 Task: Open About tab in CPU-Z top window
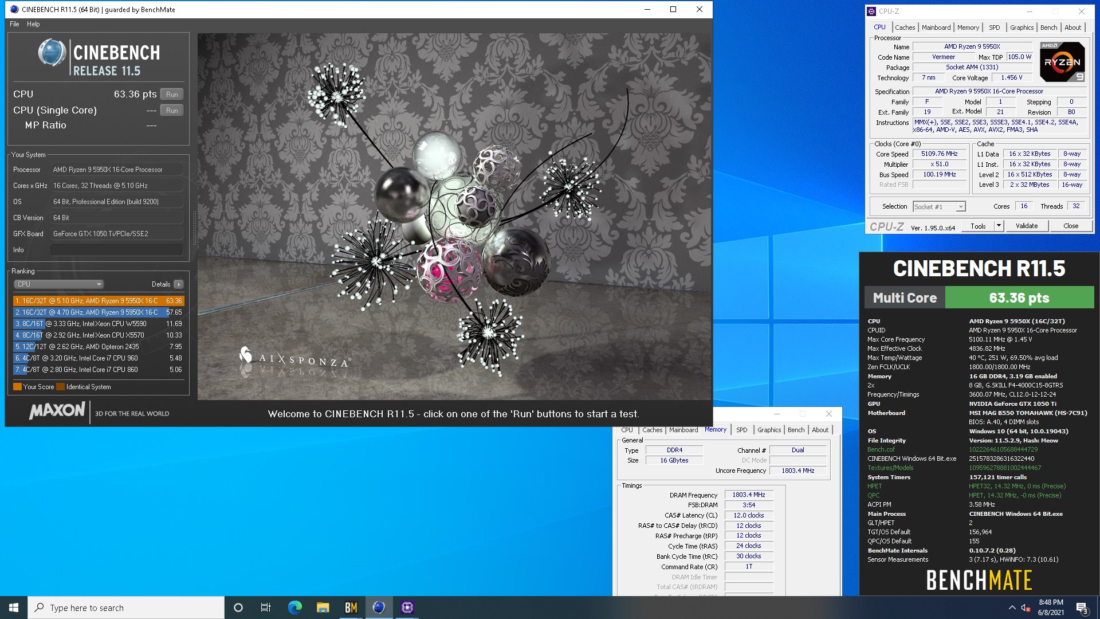point(1072,28)
